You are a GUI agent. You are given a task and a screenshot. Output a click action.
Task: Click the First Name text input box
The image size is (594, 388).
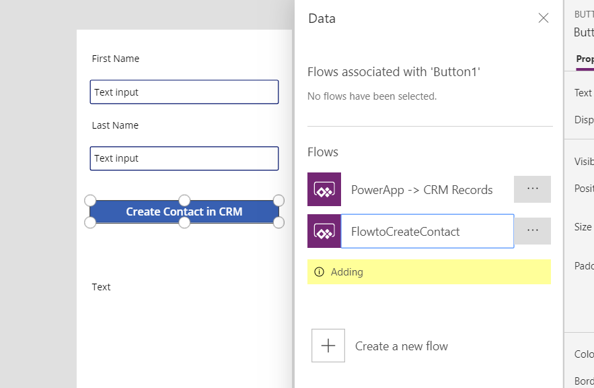[x=184, y=92]
